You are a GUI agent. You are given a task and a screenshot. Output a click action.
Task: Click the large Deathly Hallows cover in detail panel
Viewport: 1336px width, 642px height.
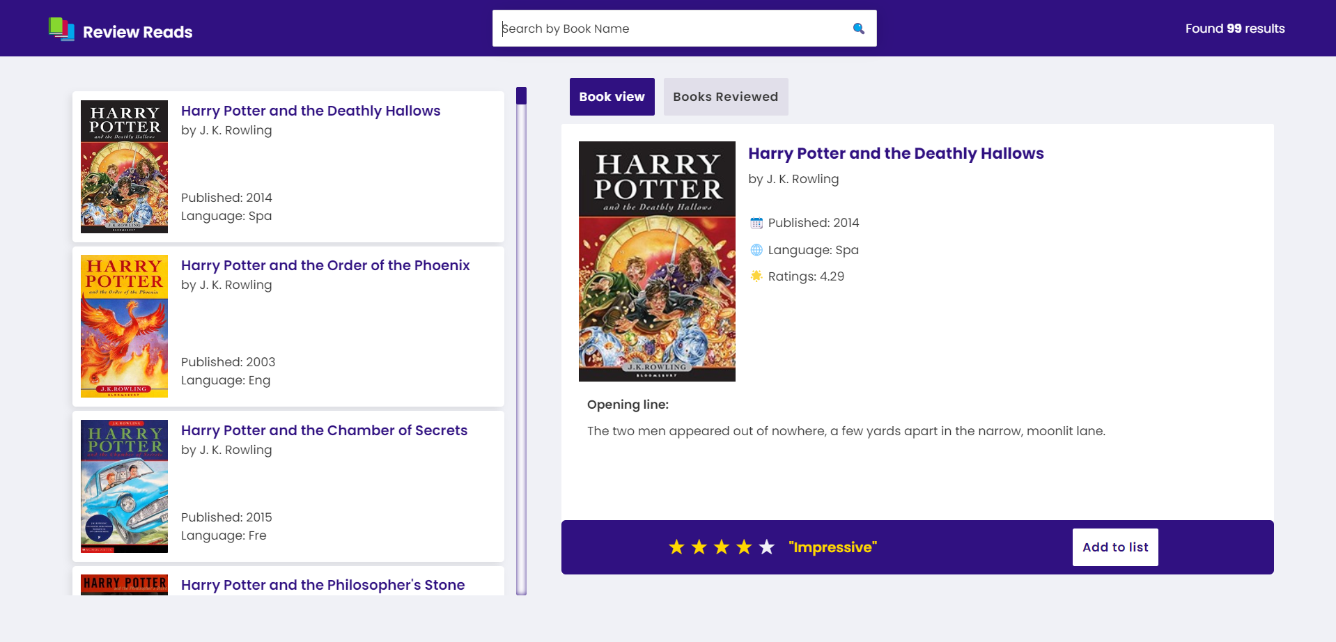pyautogui.click(x=657, y=261)
